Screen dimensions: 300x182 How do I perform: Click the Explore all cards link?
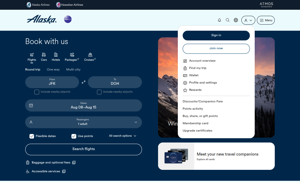tap(206, 159)
